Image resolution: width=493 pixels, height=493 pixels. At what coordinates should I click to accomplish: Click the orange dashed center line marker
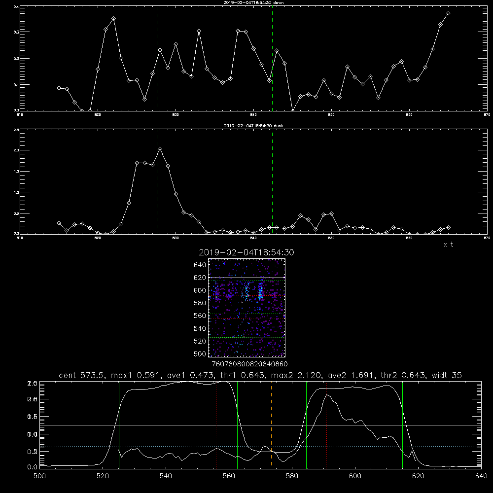271,424
